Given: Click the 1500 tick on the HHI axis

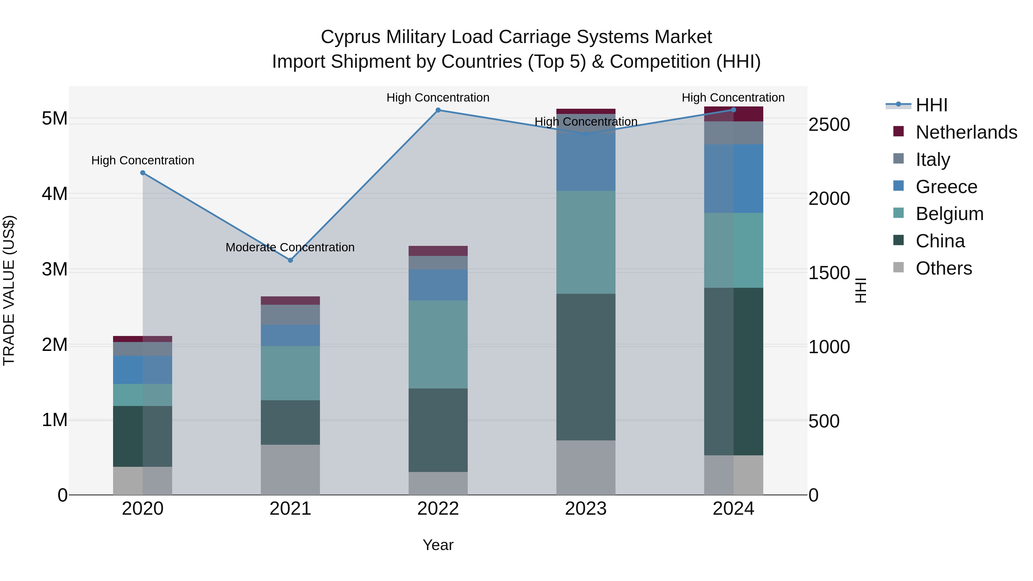Looking at the screenshot, I should click(829, 273).
